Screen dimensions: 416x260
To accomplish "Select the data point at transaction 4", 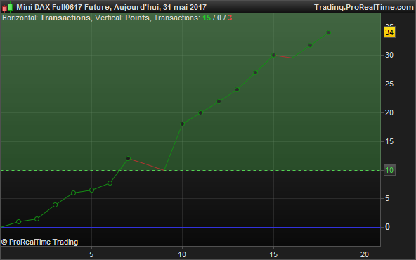I will coord(74,193).
